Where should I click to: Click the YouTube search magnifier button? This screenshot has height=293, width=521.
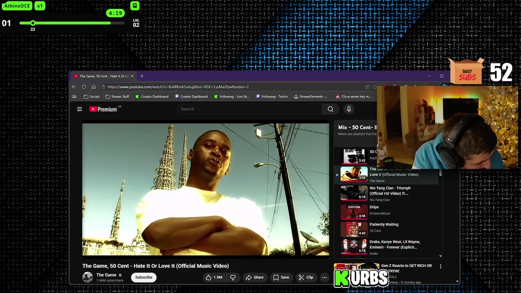click(331, 109)
